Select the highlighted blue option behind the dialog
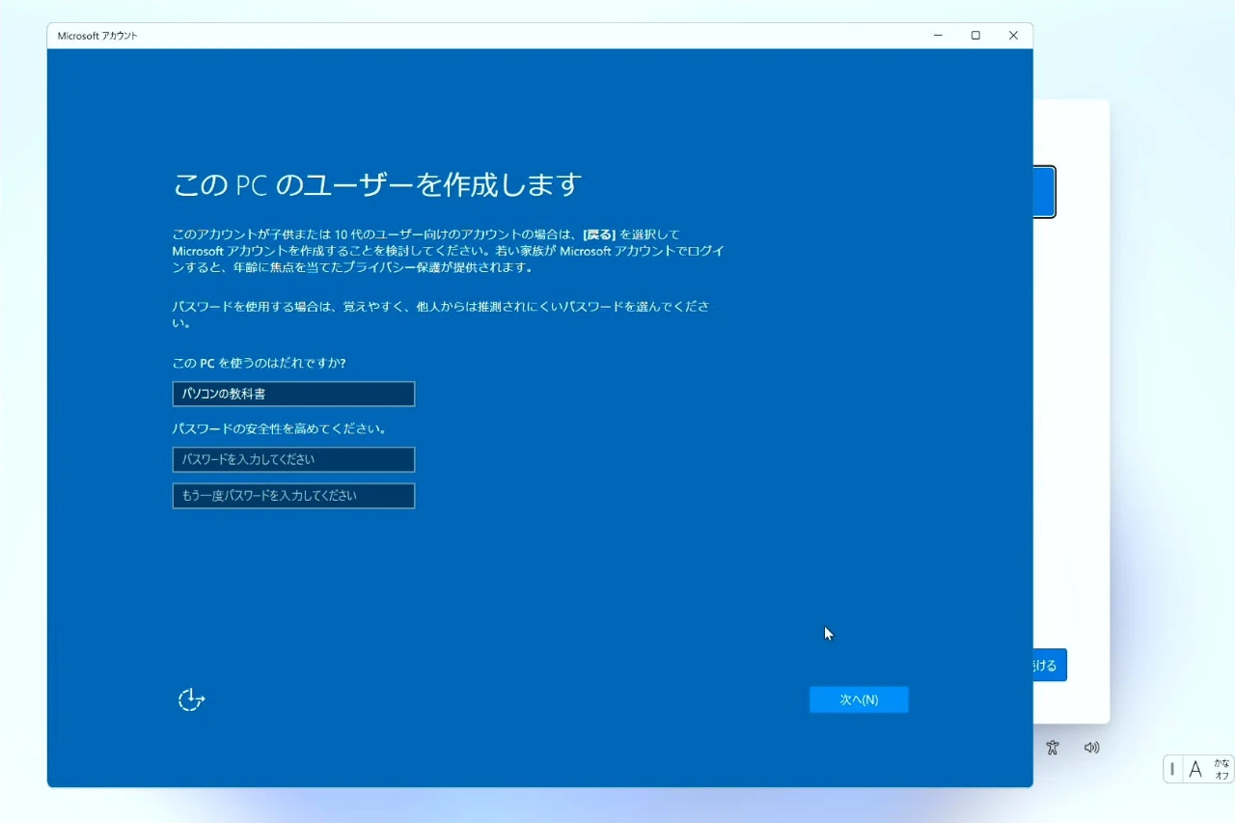 (x=1044, y=192)
